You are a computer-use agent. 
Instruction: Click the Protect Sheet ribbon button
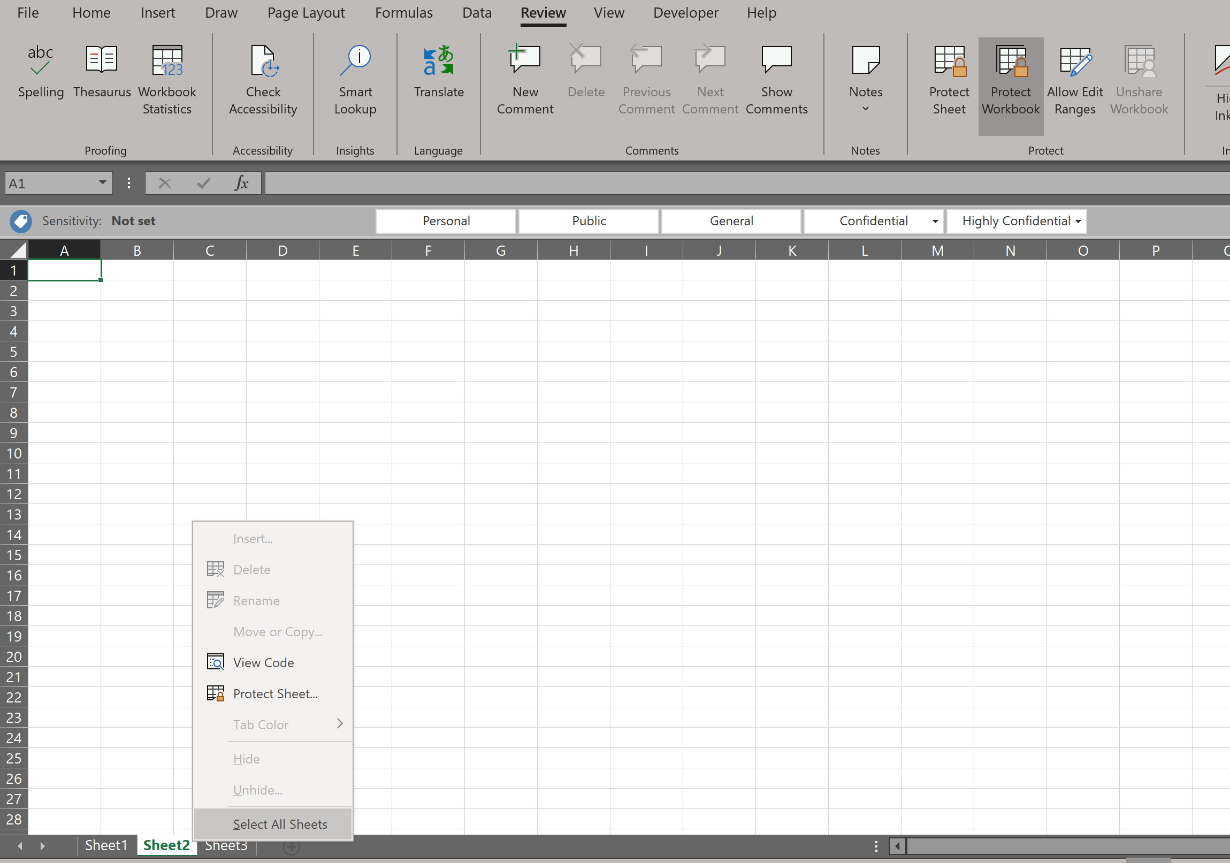(949, 78)
